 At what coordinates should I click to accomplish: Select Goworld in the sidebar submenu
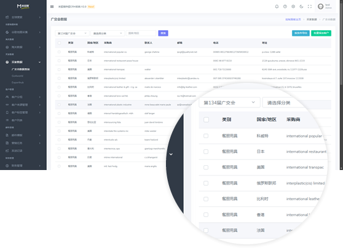pyautogui.click(x=17, y=76)
